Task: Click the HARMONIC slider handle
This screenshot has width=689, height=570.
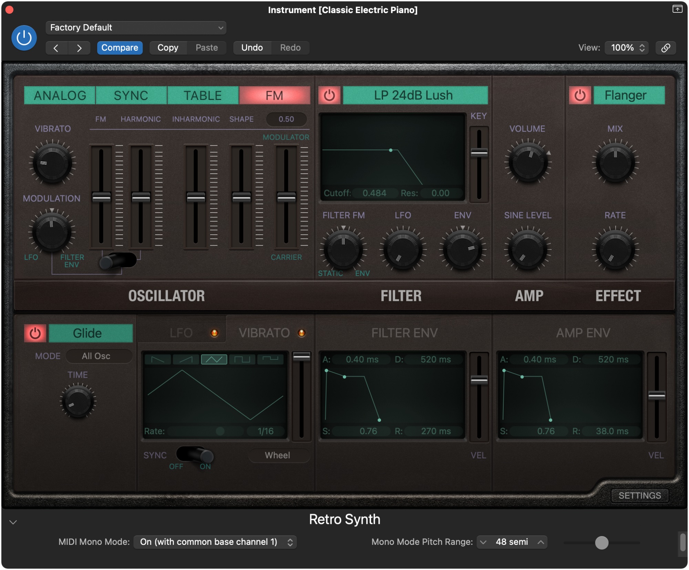Action: coord(141,197)
